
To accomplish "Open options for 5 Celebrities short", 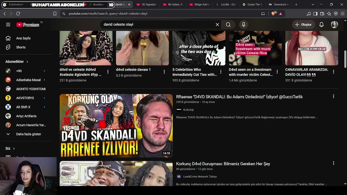I will (x=221, y=72).
